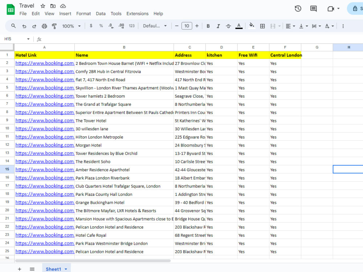The width and height of the screenshot is (363, 272).
Task: Open the Tools menu
Action: [116, 14]
